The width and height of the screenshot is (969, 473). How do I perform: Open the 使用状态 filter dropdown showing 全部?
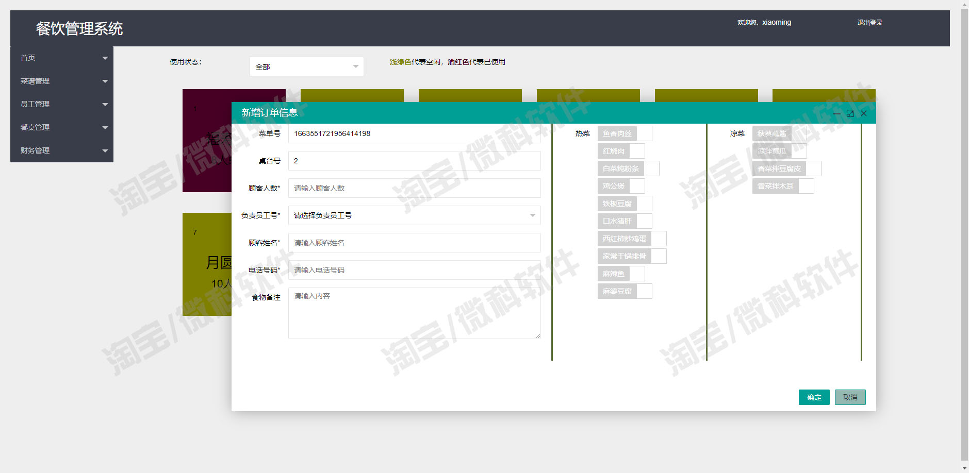[x=306, y=66]
